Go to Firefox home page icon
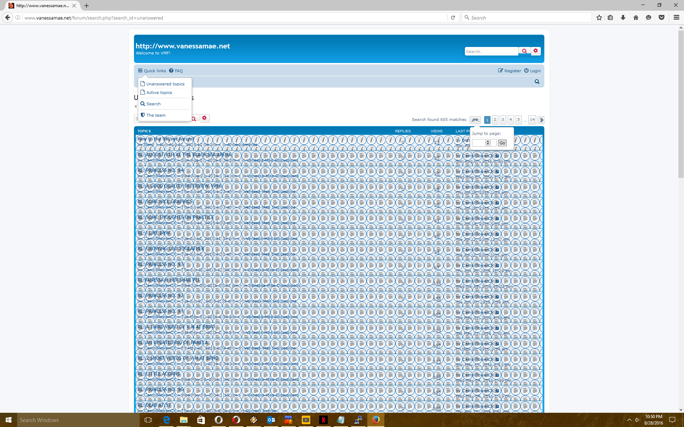The image size is (684, 427). (636, 17)
